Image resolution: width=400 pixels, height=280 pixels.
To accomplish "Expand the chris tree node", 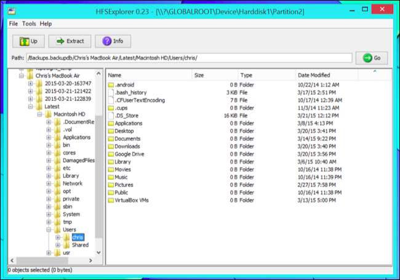I will (x=58, y=238).
